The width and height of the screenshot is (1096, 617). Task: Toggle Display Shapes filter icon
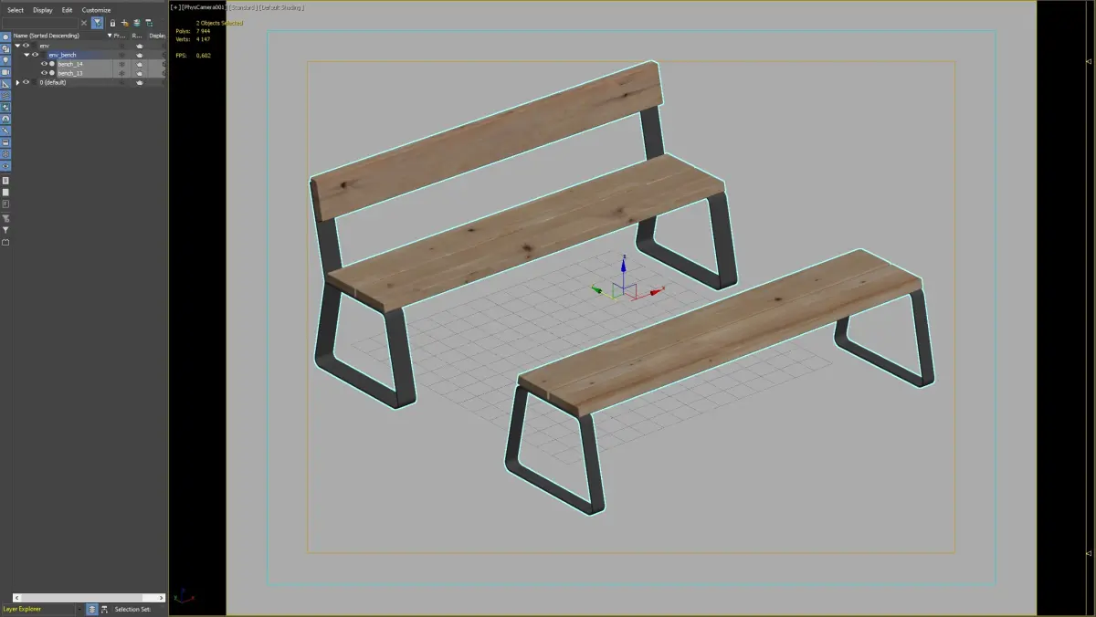coord(5,48)
